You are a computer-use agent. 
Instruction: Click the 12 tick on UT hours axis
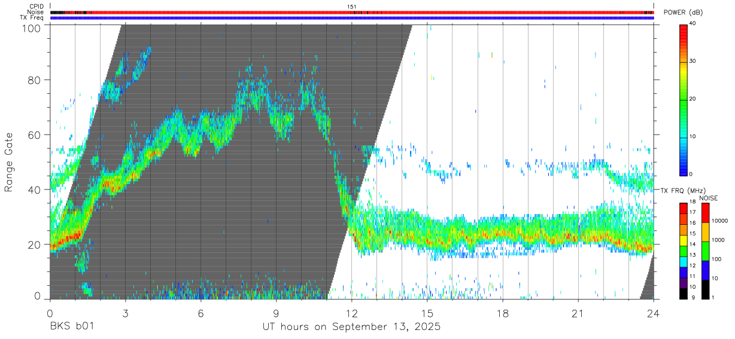[x=352, y=313]
